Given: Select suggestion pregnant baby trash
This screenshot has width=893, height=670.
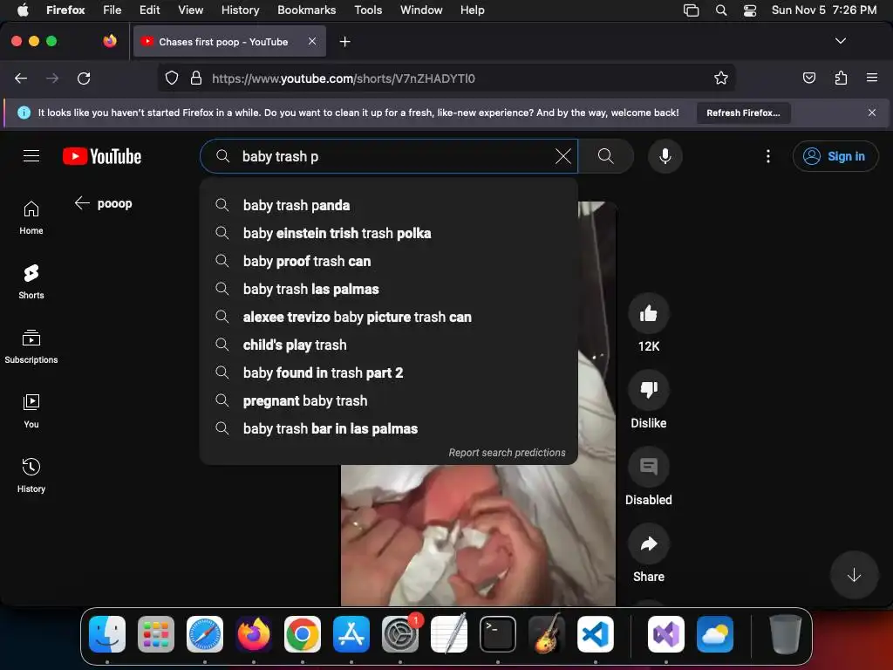Looking at the screenshot, I should coord(389,400).
